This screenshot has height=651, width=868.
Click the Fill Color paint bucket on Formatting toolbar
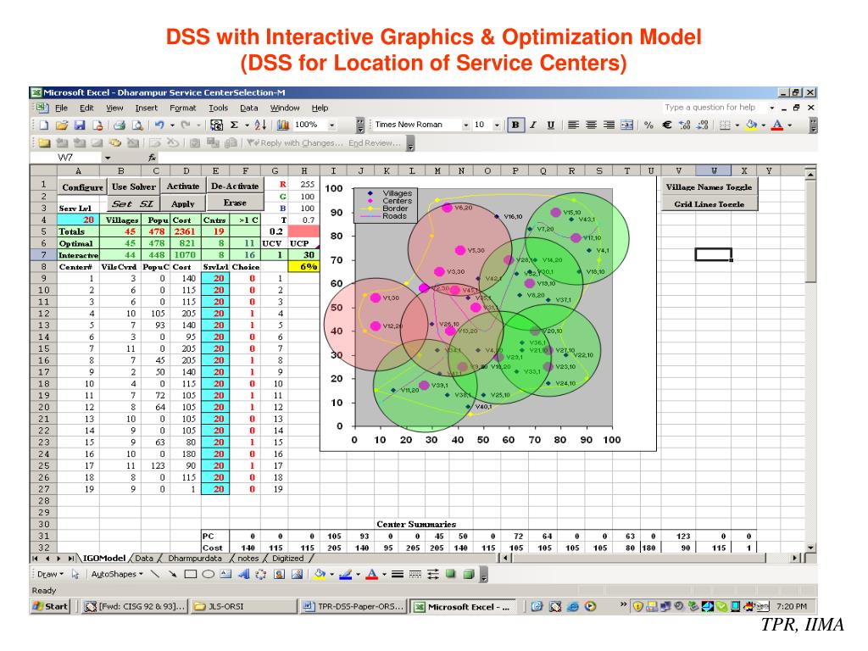point(751,125)
